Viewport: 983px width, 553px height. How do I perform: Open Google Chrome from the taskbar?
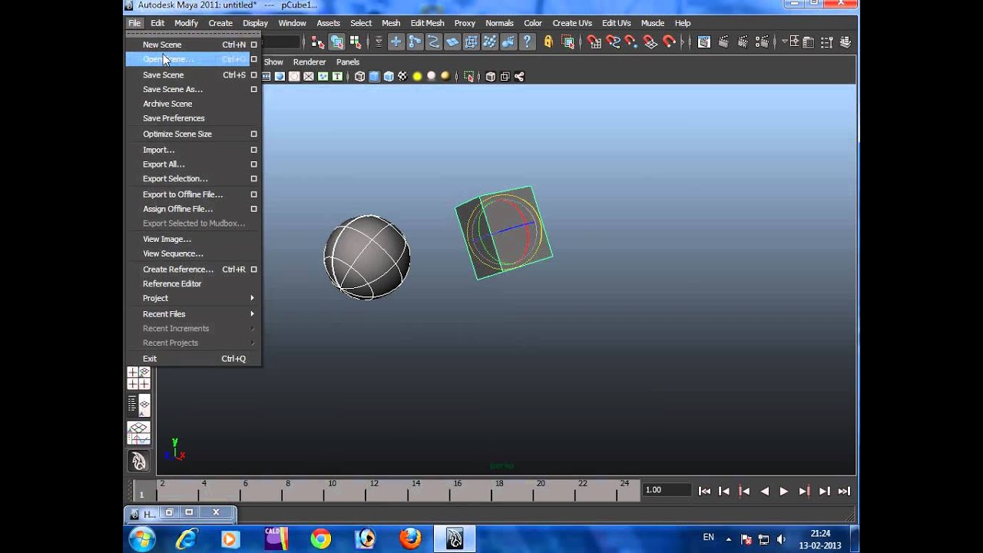pyautogui.click(x=320, y=538)
